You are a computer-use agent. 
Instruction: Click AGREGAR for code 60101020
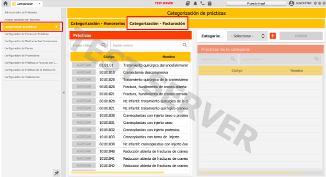tap(83, 101)
